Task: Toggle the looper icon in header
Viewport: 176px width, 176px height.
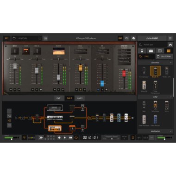Action: (x=127, y=38)
